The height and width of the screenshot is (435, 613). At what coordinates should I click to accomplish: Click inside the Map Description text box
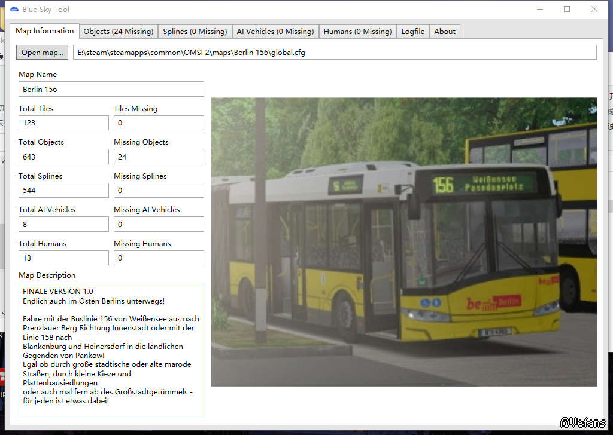111,350
